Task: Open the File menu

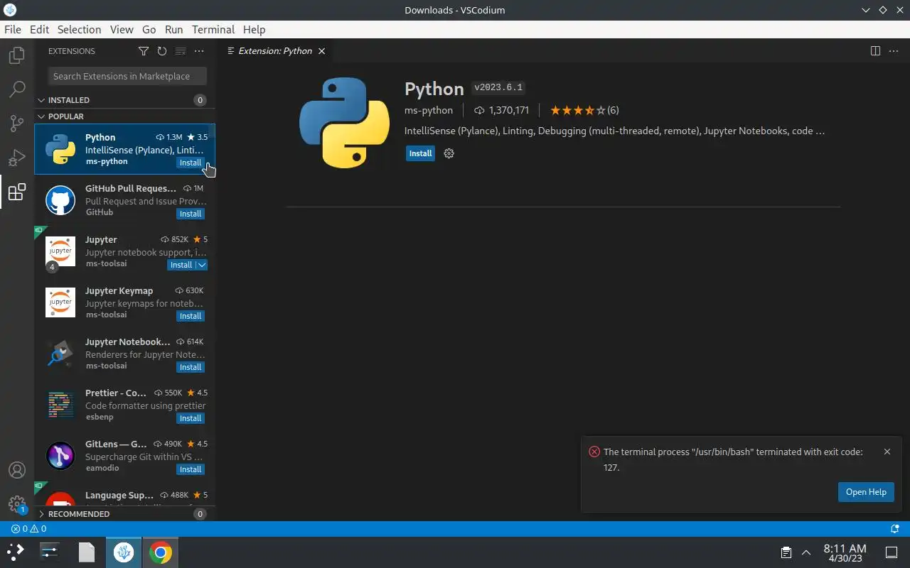Action: pos(13,29)
